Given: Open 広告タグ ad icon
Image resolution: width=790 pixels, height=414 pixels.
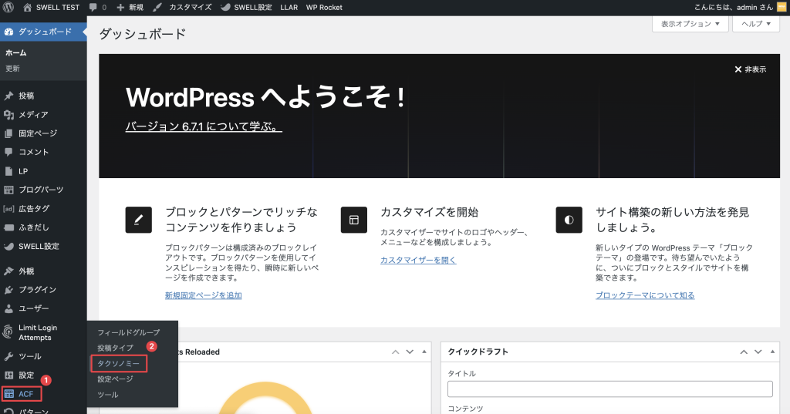Looking at the screenshot, I should coord(8,208).
